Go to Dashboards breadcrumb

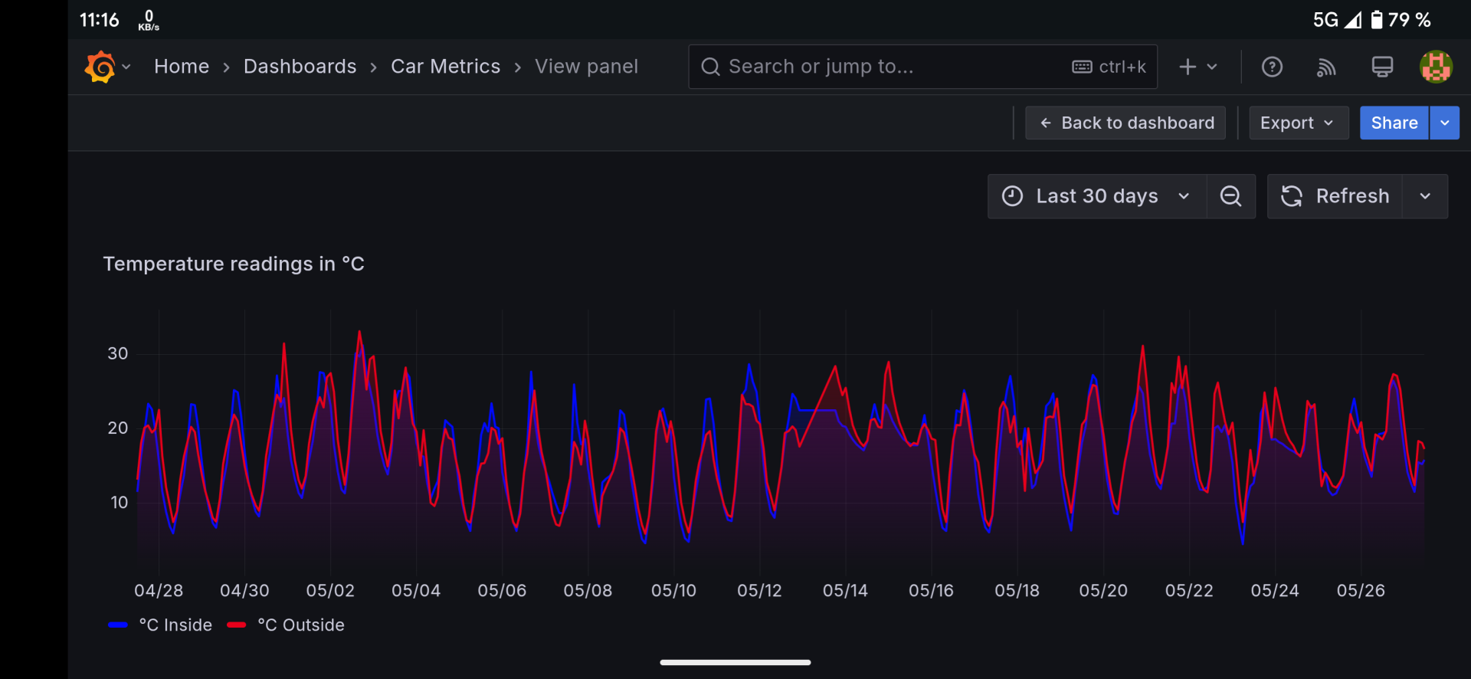tap(300, 67)
